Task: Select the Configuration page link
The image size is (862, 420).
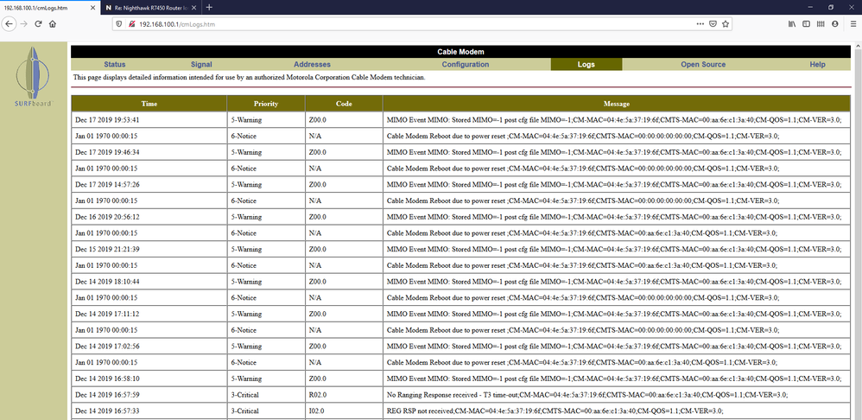Action: (x=466, y=64)
